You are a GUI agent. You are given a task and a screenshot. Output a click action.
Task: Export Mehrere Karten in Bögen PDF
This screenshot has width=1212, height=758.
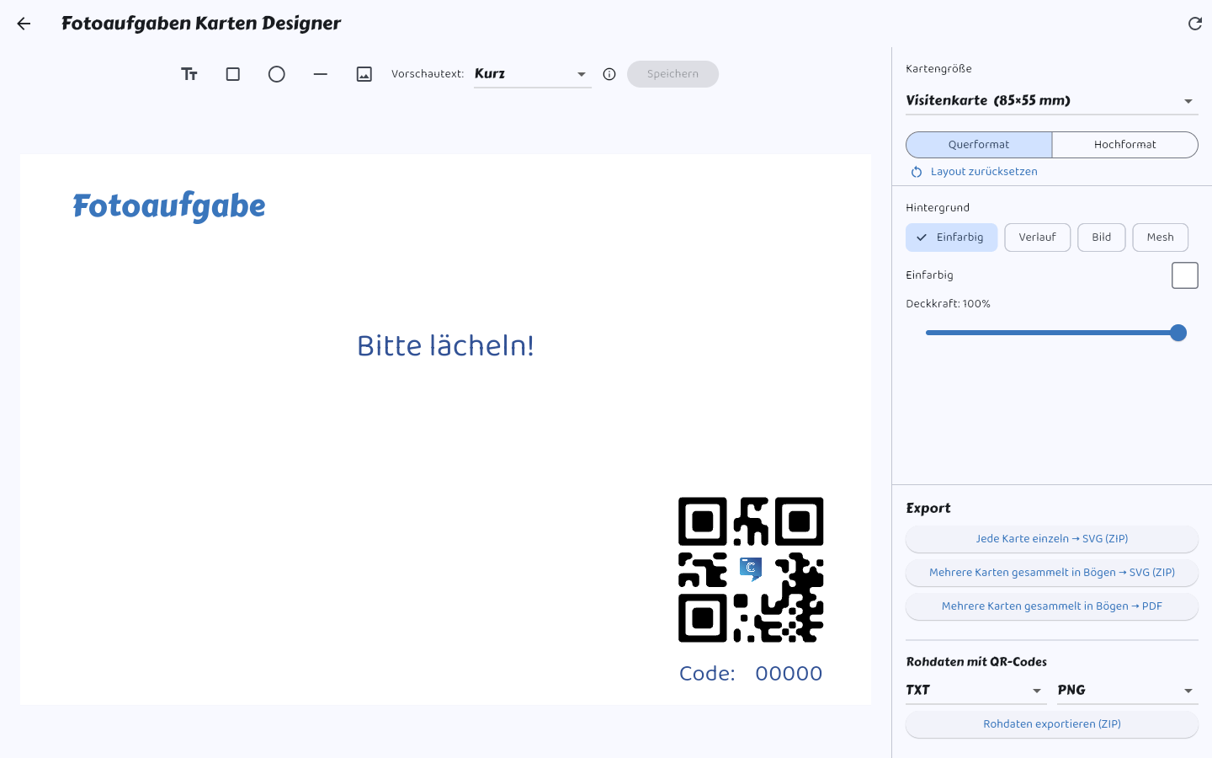coord(1051,606)
